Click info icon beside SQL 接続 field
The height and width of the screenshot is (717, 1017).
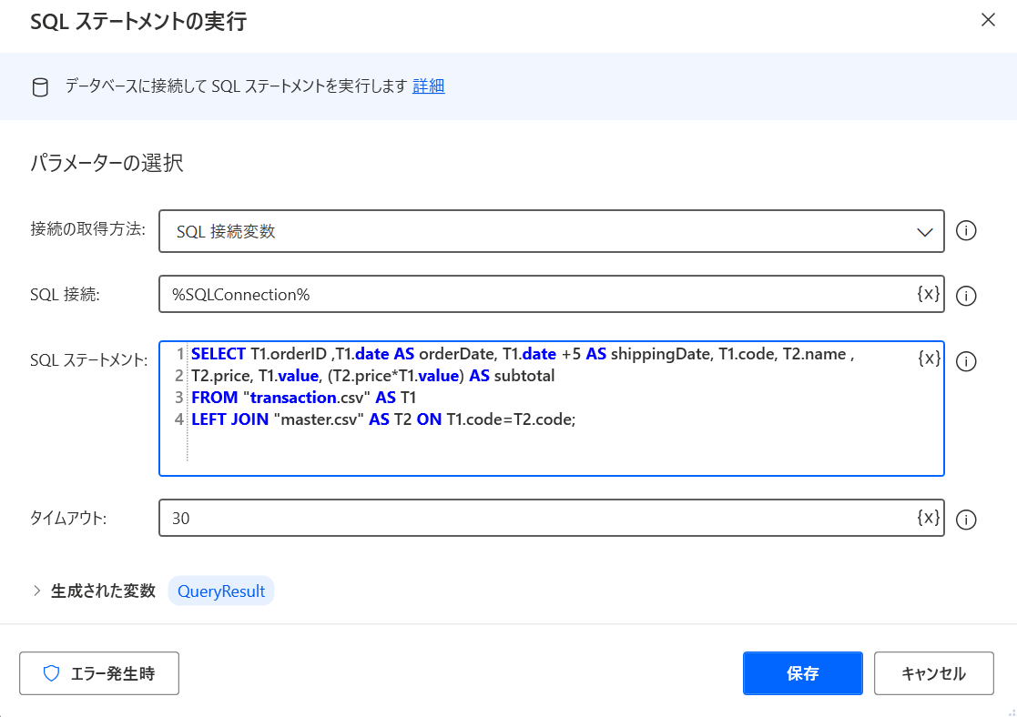tap(966, 296)
